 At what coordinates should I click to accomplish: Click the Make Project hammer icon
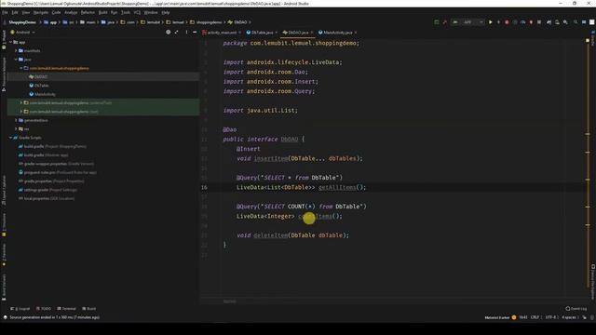click(445, 22)
